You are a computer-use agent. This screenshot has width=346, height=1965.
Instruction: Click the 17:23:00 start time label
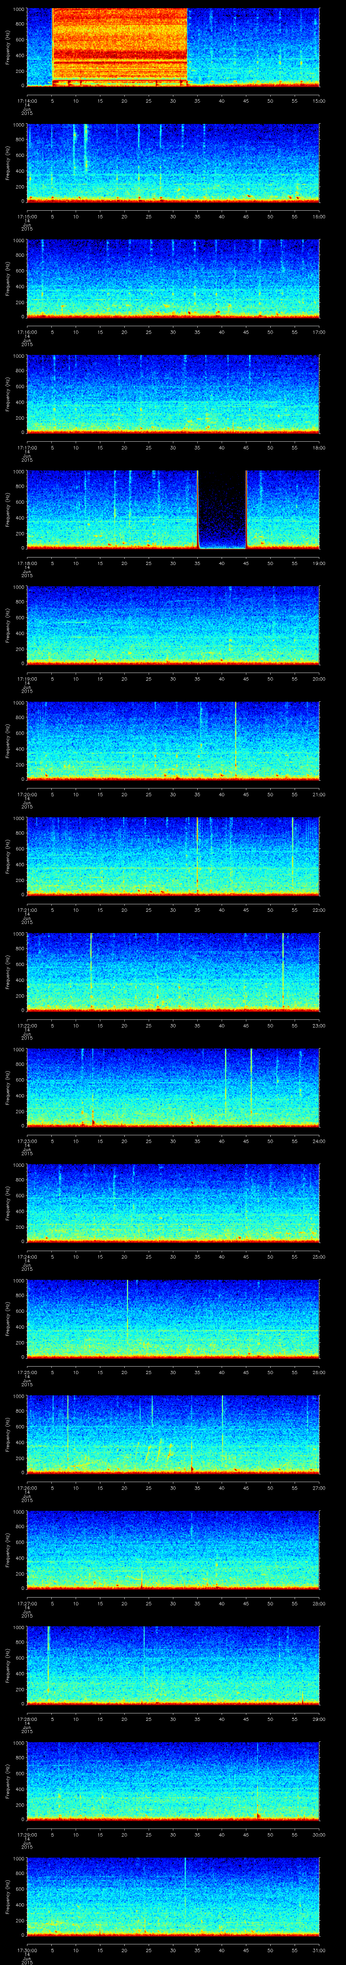pyautogui.click(x=27, y=1141)
